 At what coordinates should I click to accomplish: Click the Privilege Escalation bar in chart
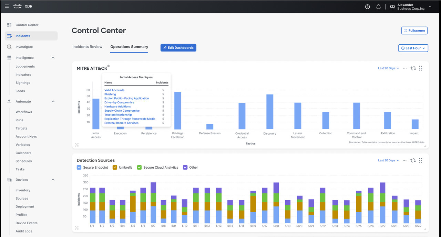(x=178, y=110)
